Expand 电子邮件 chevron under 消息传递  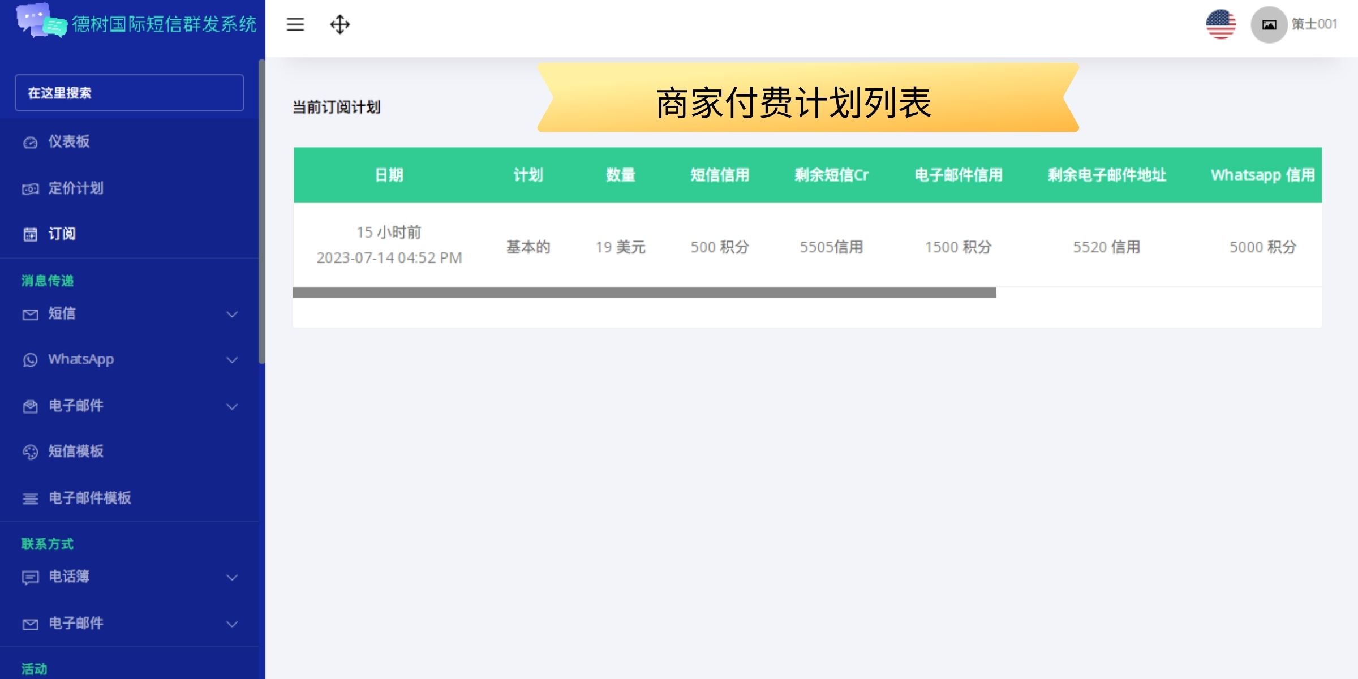click(x=232, y=406)
